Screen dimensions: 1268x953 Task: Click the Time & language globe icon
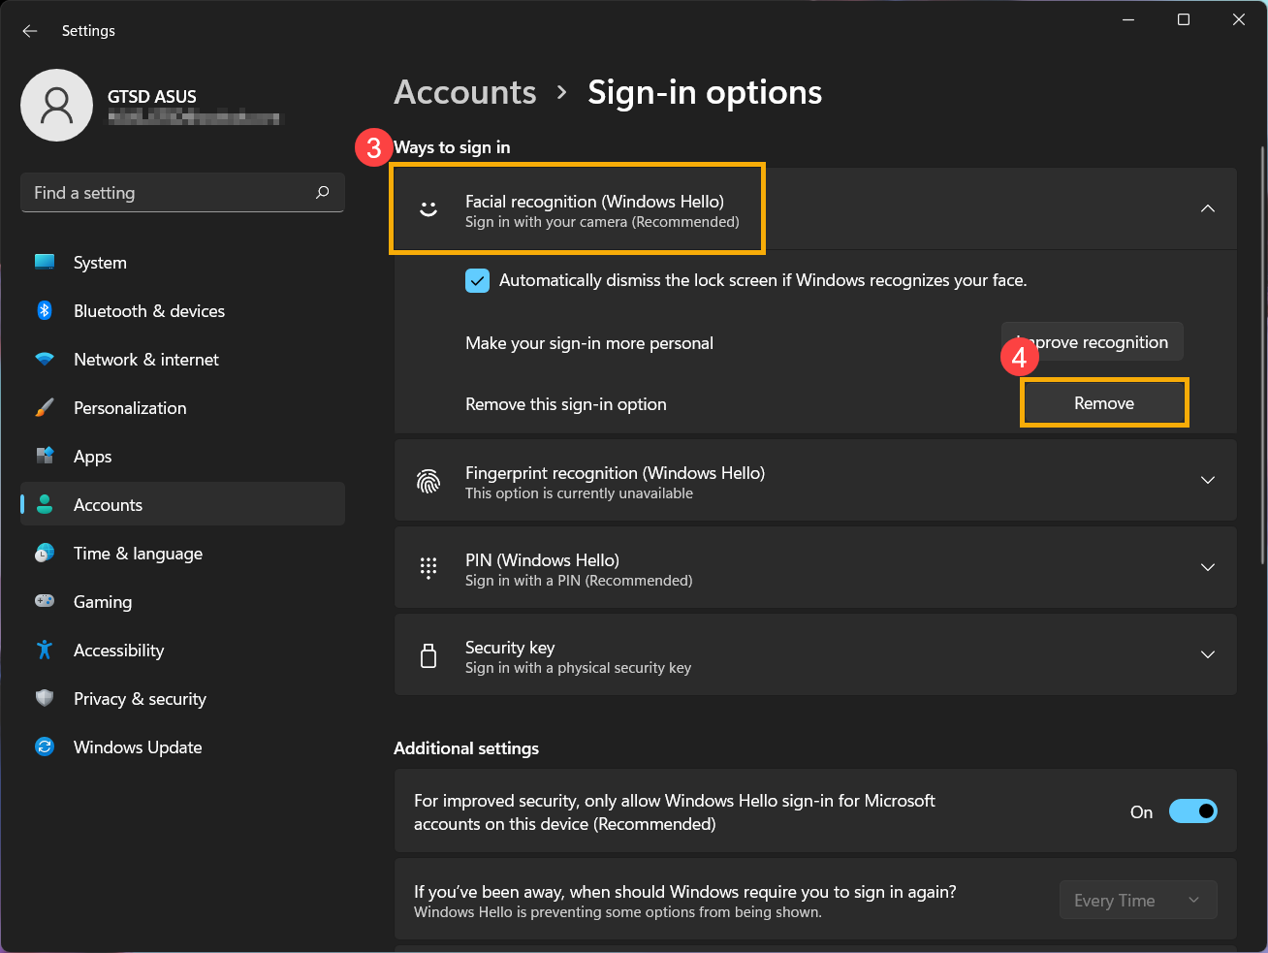pyautogui.click(x=45, y=553)
